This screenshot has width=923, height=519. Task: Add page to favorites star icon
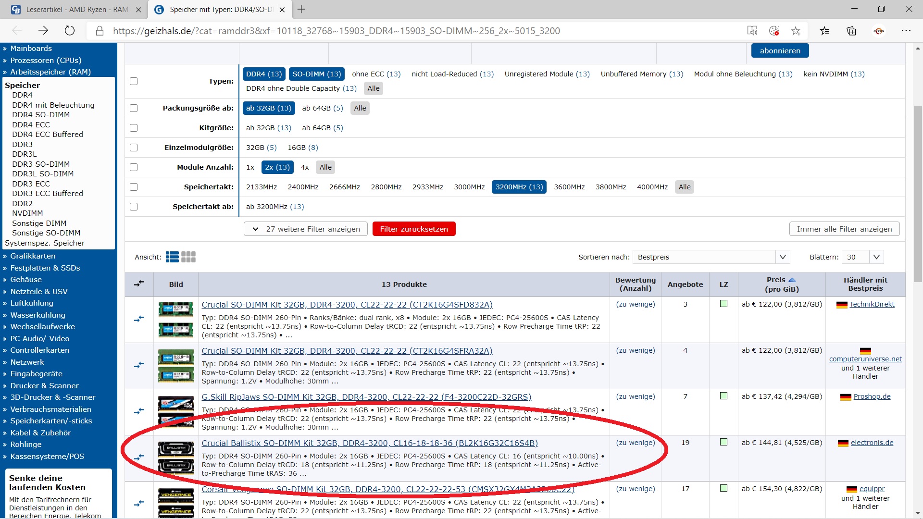tap(796, 31)
